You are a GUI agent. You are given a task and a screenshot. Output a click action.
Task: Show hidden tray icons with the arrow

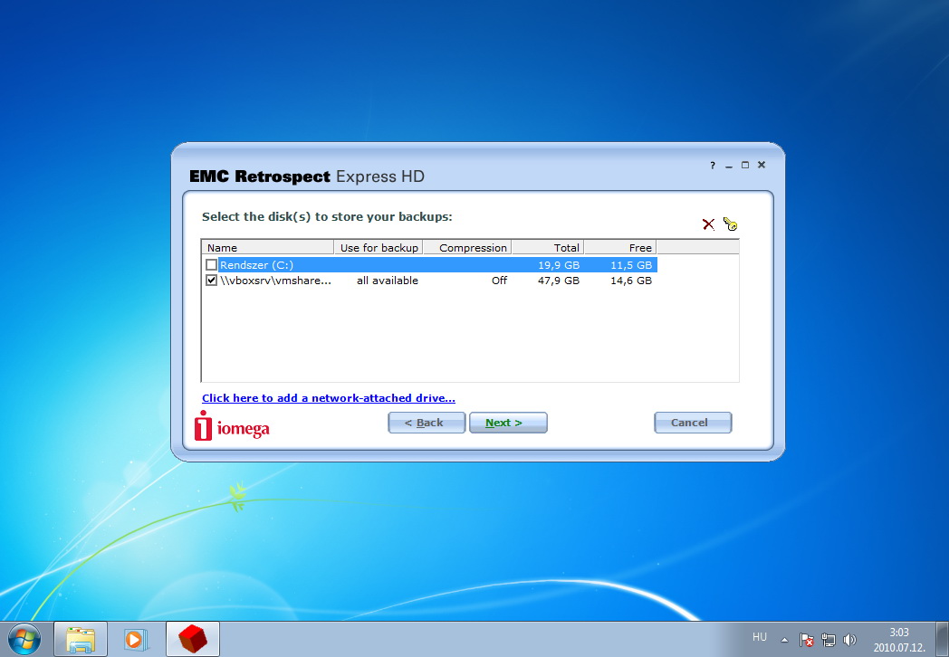pyautogui.click(x=784, y=640)
